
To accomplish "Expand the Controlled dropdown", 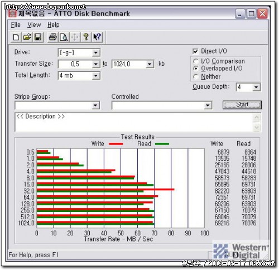I will (x=208, y=105).
